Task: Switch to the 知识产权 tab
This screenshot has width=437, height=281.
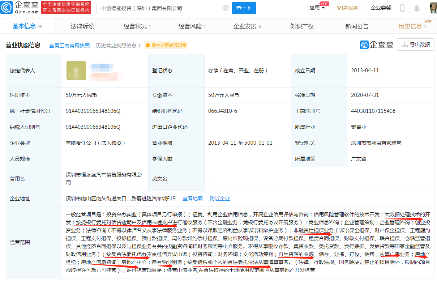Action: (x=302, y=26)
